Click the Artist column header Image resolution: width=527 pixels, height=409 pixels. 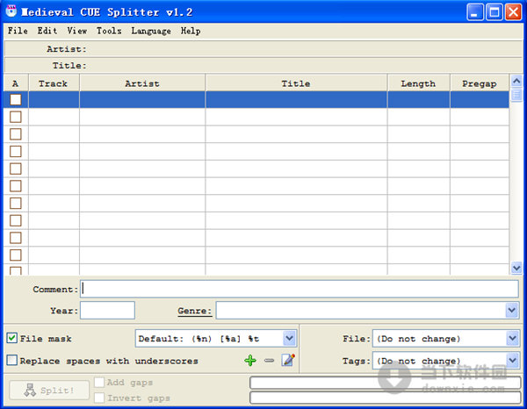142,83
